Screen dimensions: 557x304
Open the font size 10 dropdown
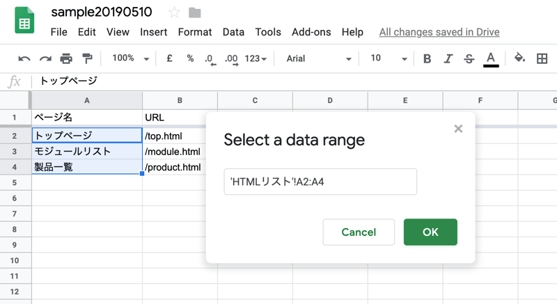coord(387,58)
